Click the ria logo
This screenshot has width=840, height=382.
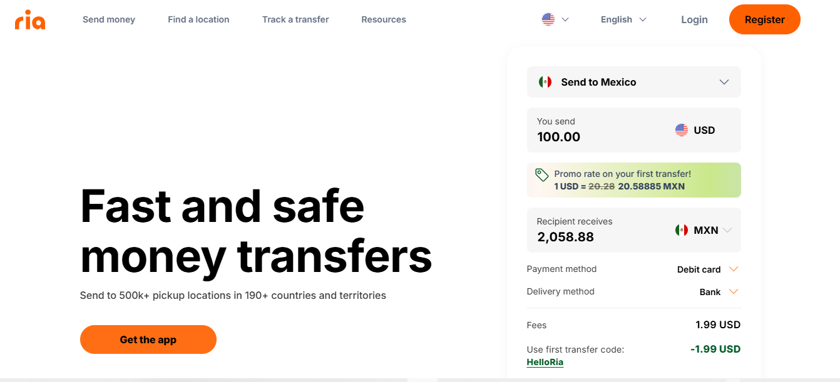30,19
